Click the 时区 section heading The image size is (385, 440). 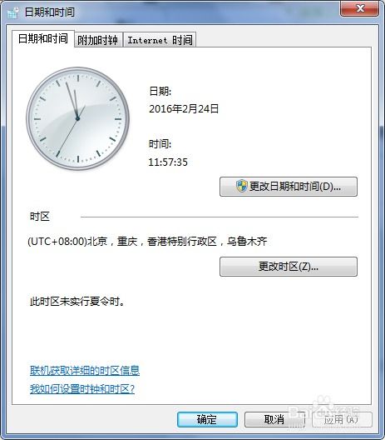pos(40,217)
